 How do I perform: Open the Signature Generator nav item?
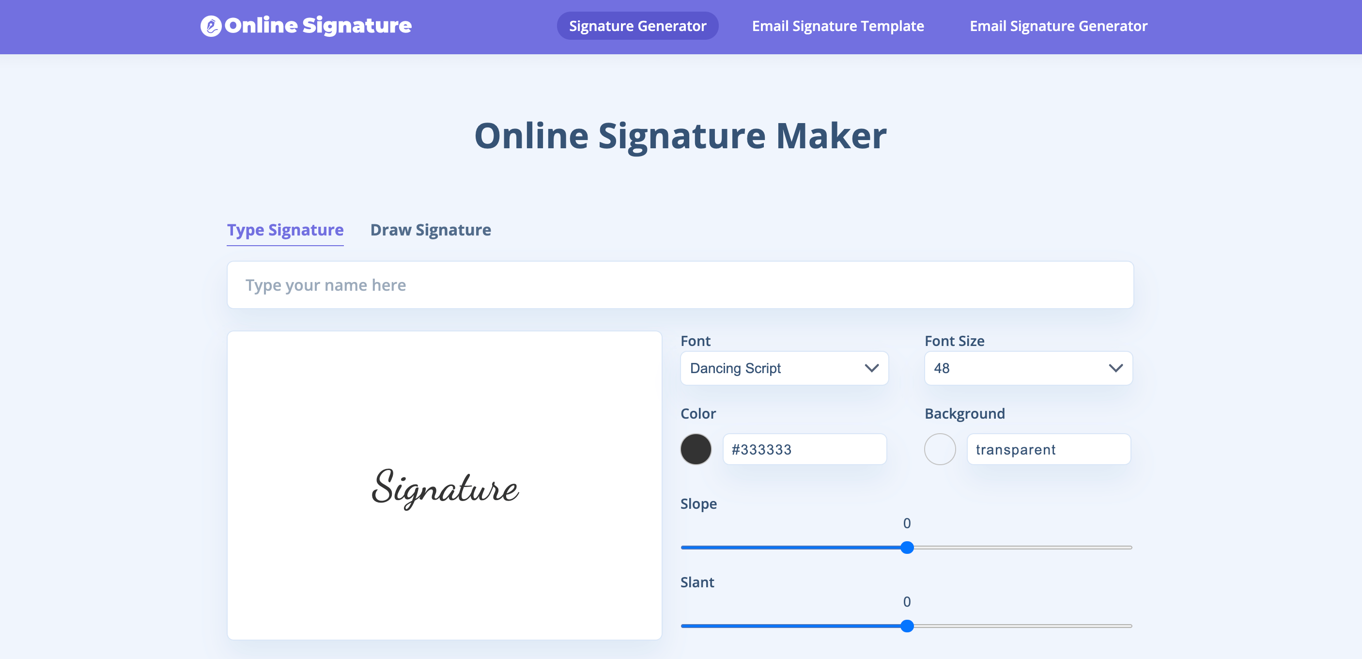637,26
